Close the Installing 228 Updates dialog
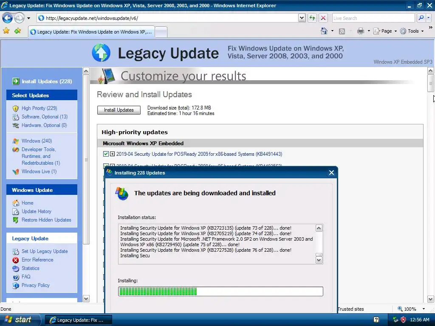The height and width of the screenshot is (326, 435). [331, 173]
